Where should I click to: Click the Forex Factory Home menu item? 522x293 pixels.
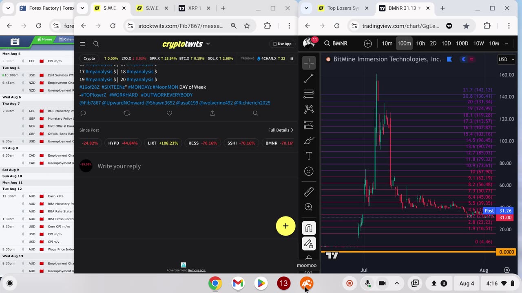pos(44,39)
